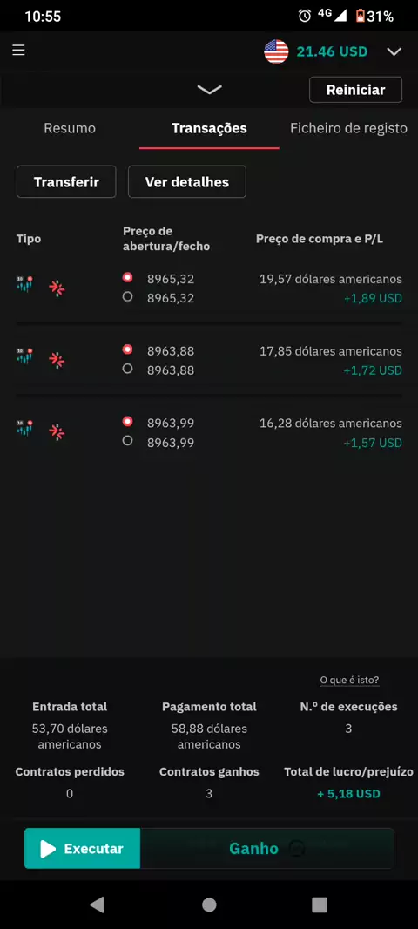Tap the Android home circle icon

[209, 904]
